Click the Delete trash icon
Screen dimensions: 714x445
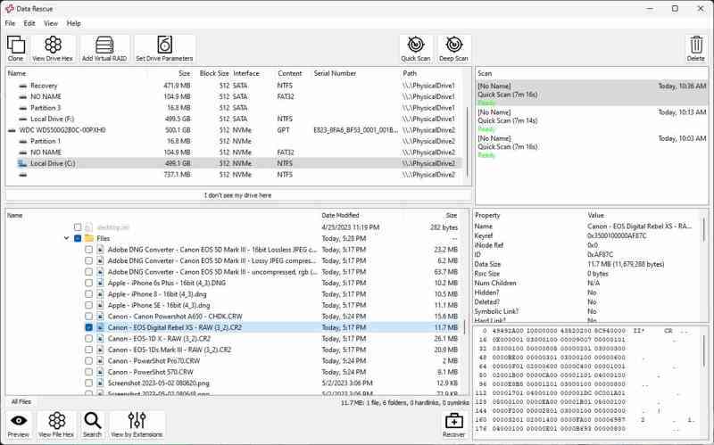pyautogui.click(x=695, y=47)
